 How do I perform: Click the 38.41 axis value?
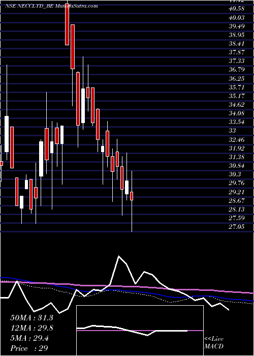(x=237, y=44)
